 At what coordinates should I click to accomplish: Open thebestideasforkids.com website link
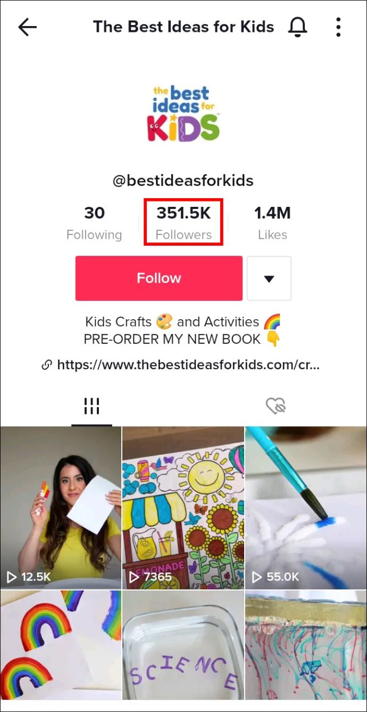coord(188,365)
